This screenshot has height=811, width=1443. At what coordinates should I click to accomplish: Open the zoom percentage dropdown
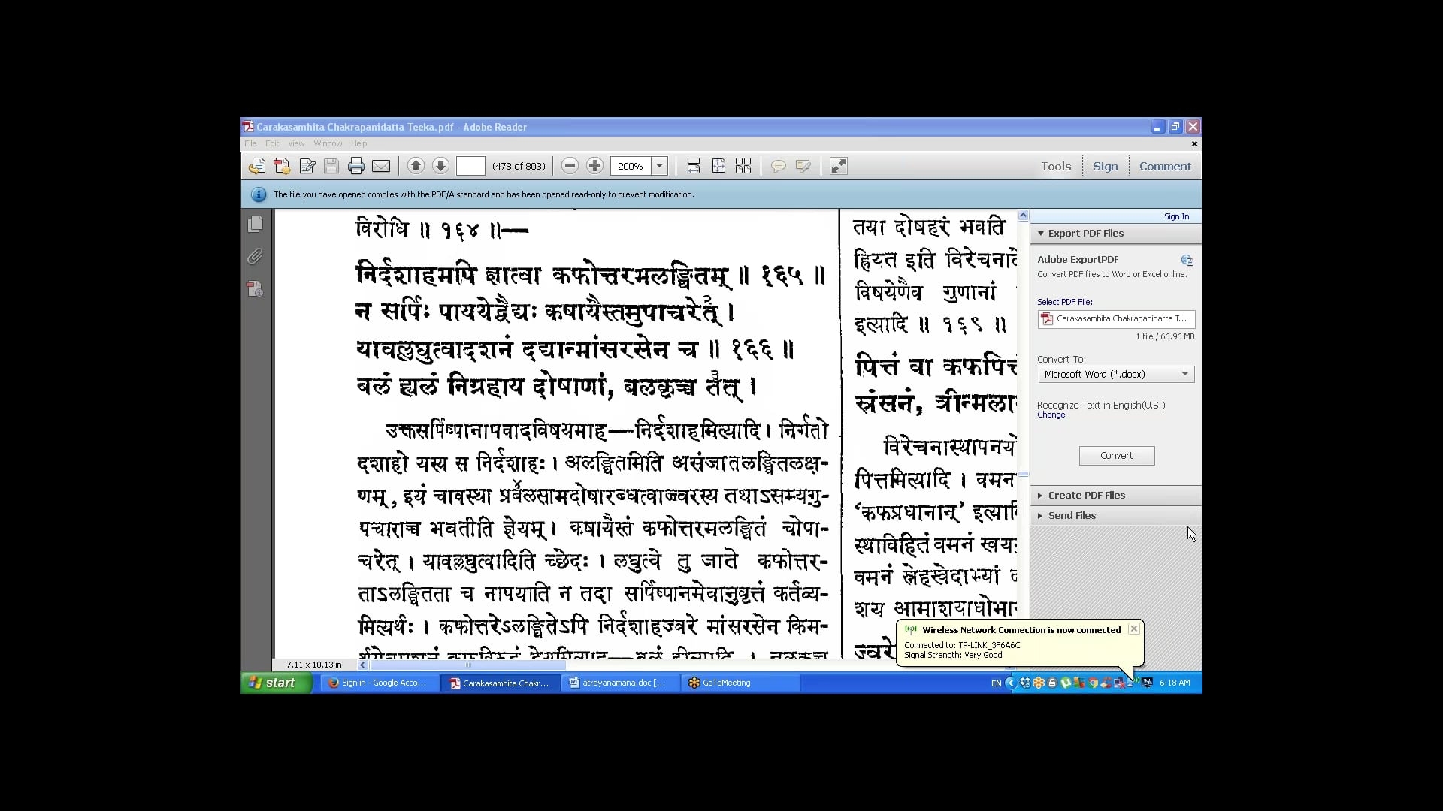tap(659, 166)
